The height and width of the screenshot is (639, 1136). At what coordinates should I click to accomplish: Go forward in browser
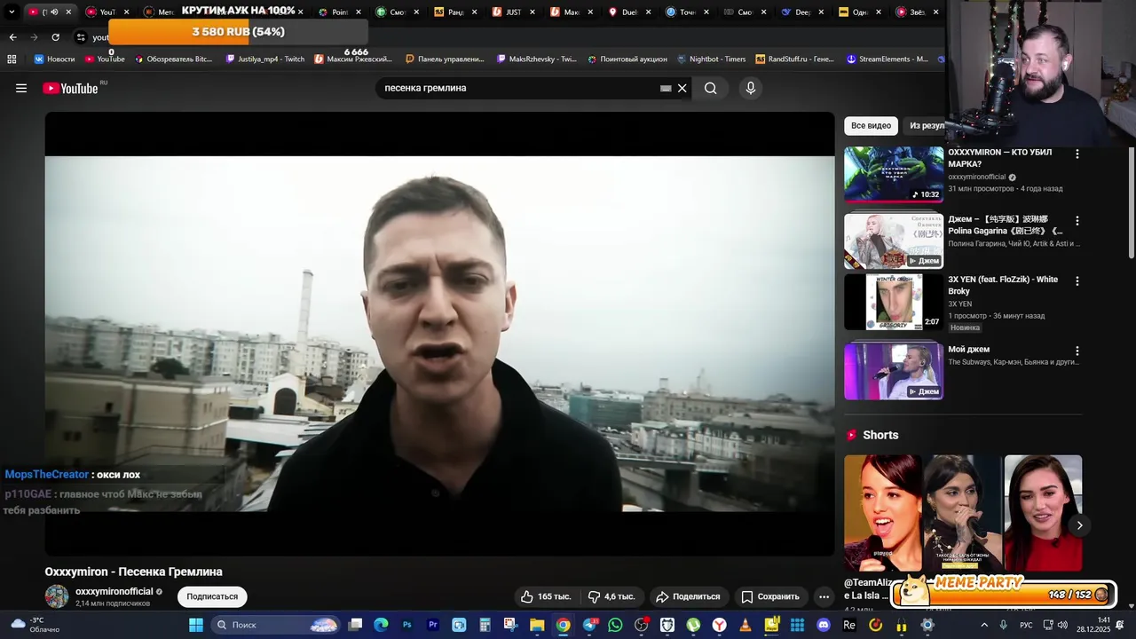click(x=34, y=37)
